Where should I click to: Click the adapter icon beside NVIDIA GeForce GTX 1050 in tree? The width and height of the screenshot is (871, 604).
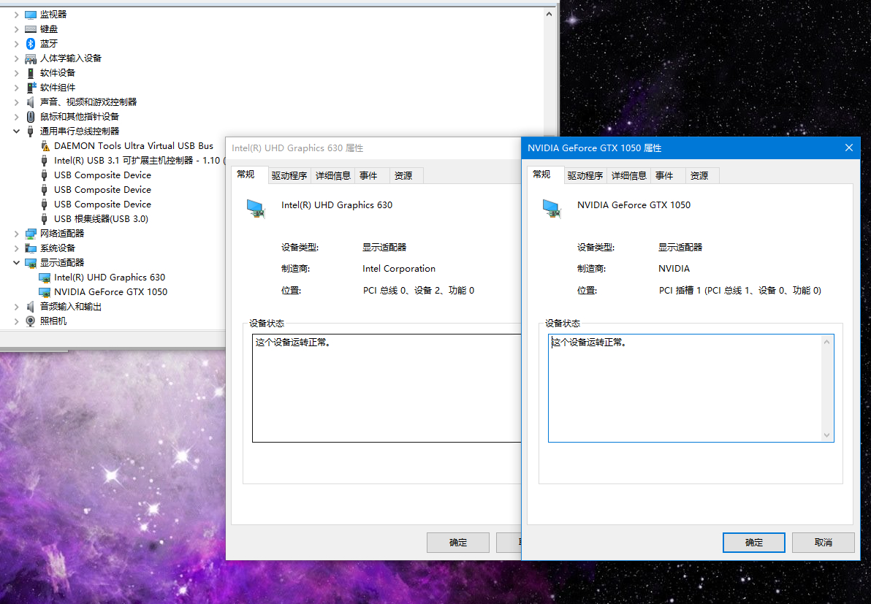45,292
